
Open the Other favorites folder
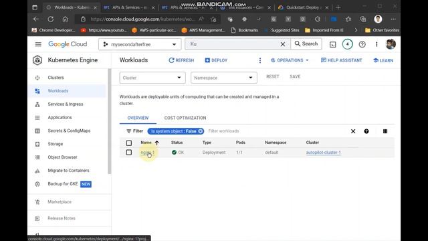[x=382, y=30]
